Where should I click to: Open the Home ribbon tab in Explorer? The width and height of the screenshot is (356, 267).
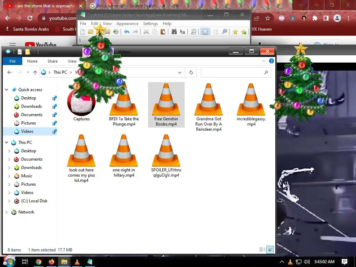coord(32,61)
